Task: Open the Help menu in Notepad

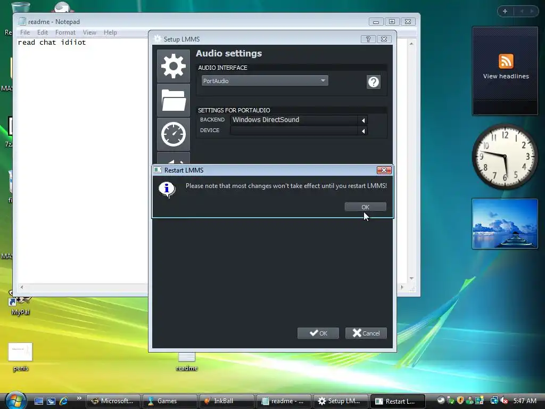Action: (x=110, y=32)
